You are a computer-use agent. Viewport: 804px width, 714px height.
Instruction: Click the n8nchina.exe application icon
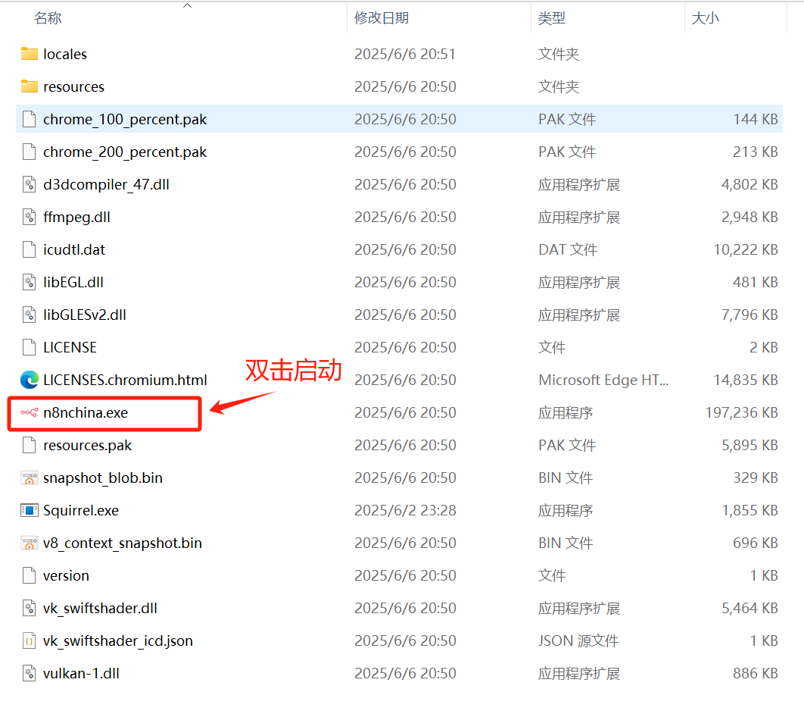point(30,412)
